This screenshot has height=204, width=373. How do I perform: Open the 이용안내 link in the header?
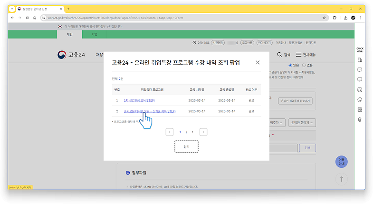pyautogui.click(x=281, y=43)
